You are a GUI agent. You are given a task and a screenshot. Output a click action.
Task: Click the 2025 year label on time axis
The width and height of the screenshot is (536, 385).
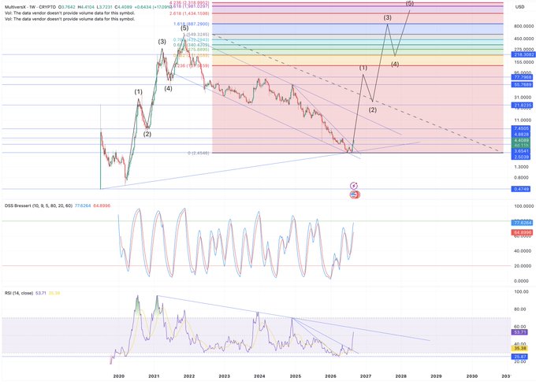[296, 376]
